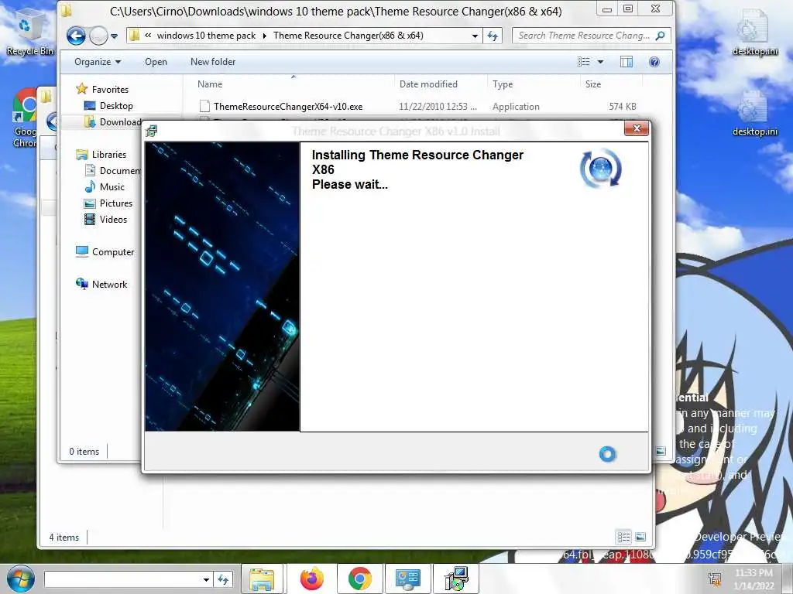Open Google Chrome desktop shortcut
This screenshot has width=793, height=594.
click(x=24, y=118)
